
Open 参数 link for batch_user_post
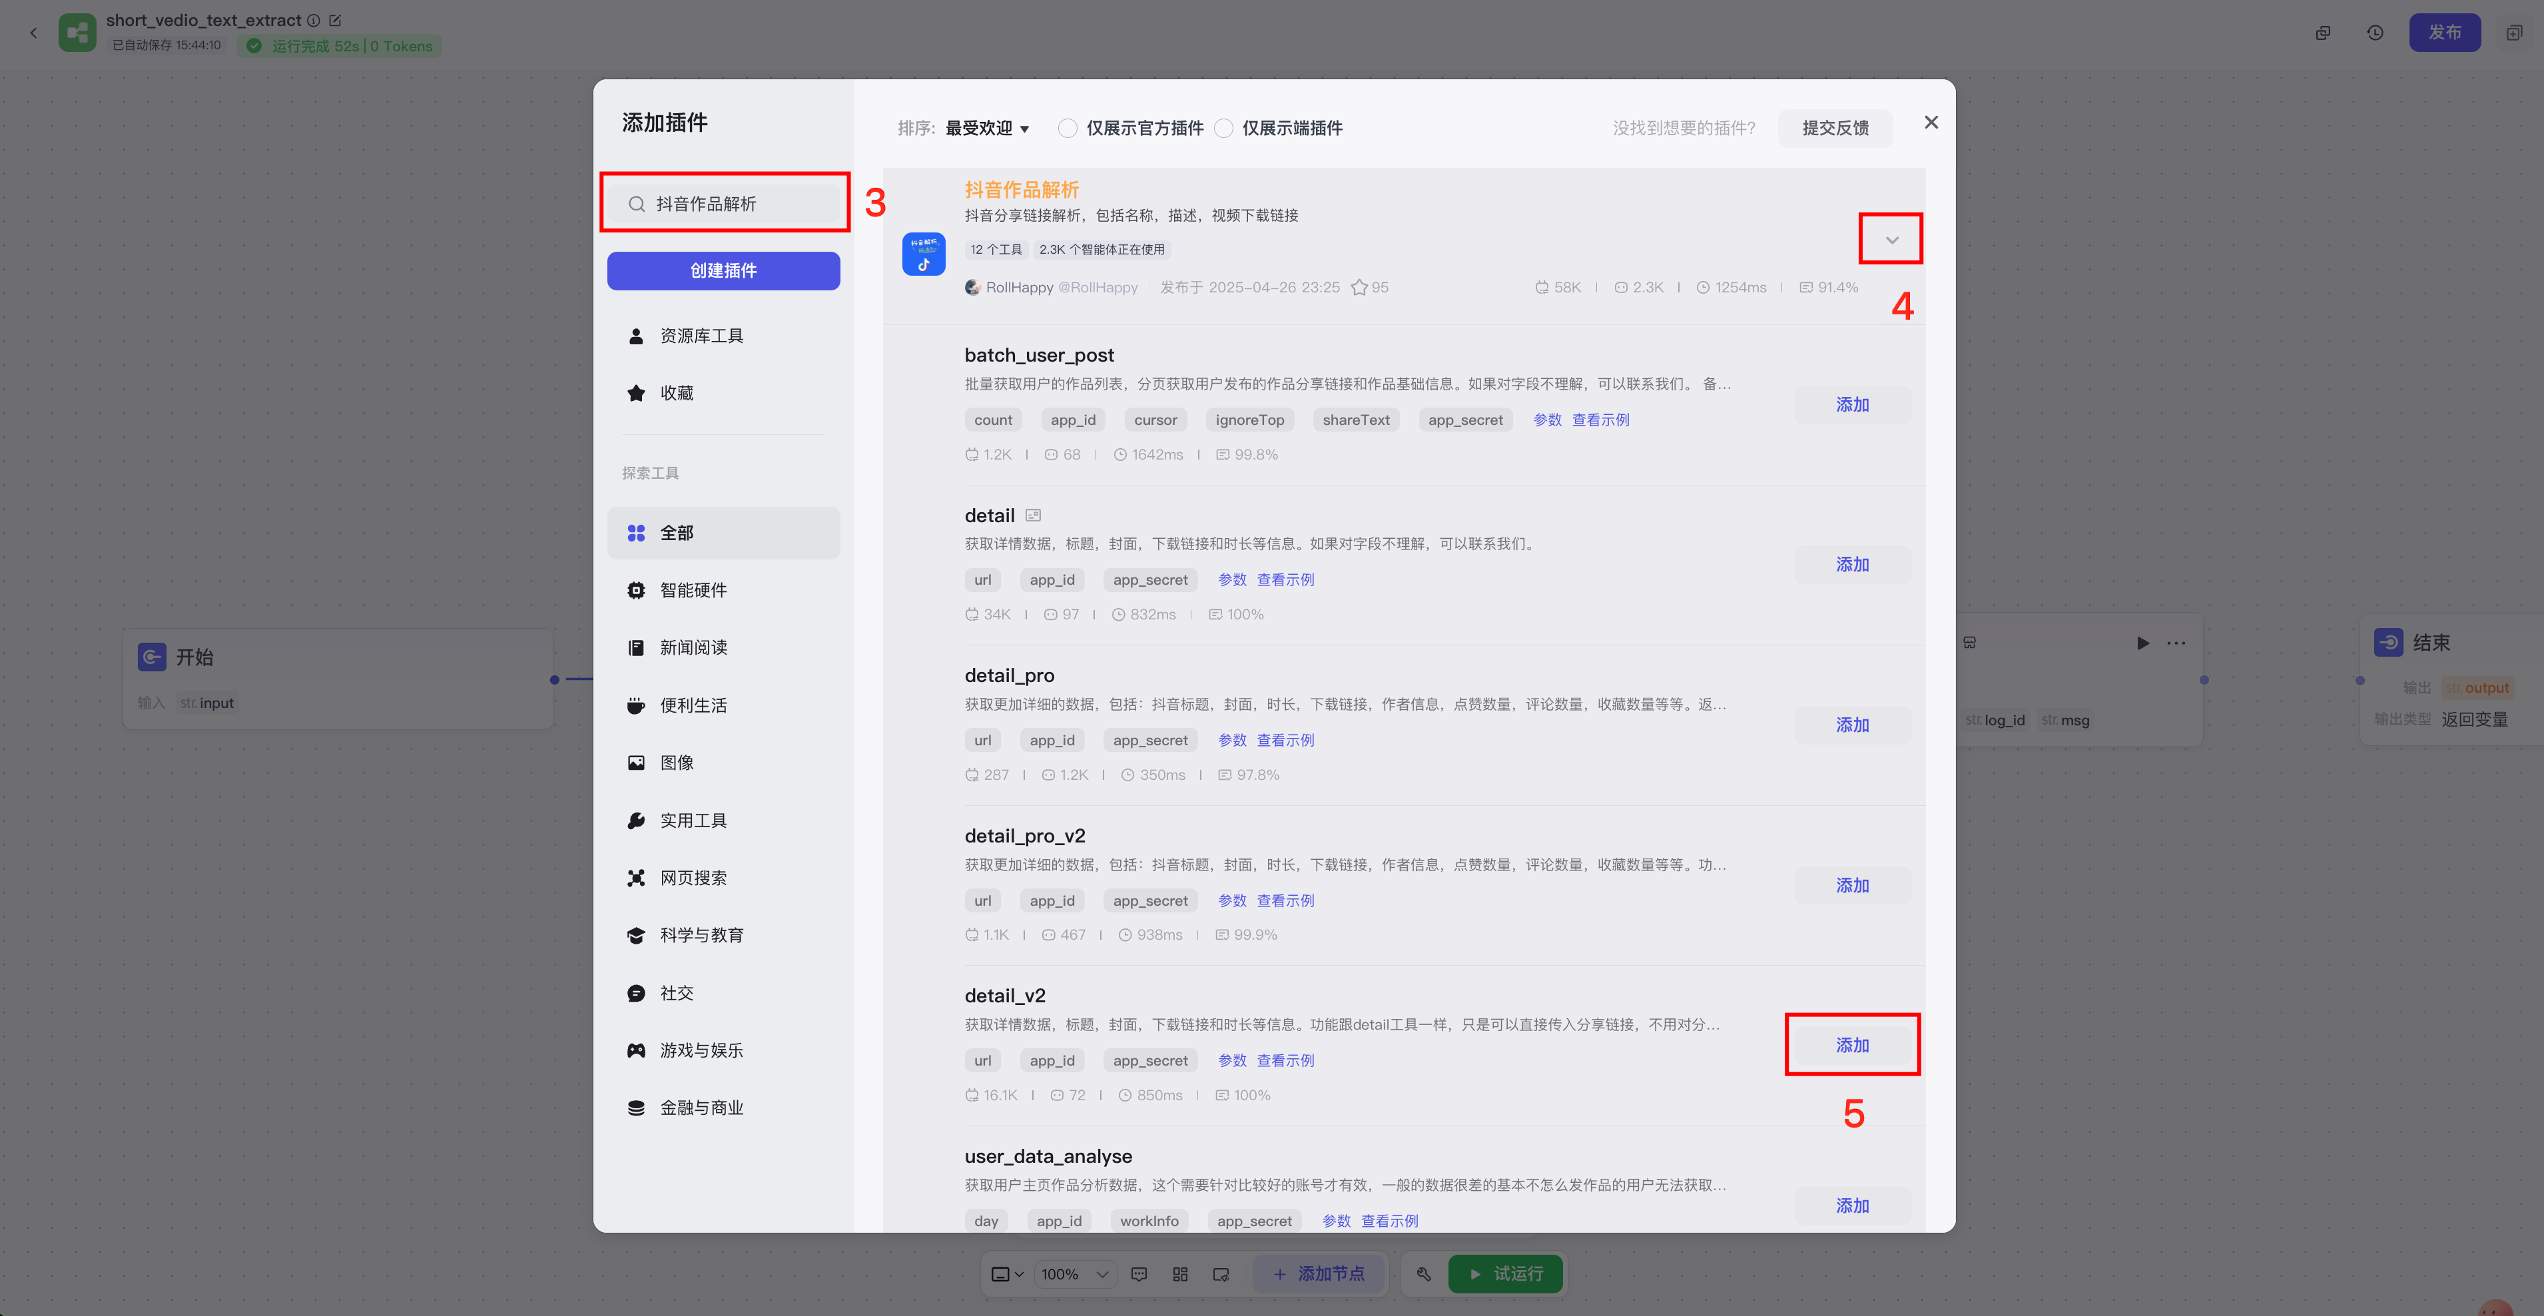click(x=1546, y=420)
